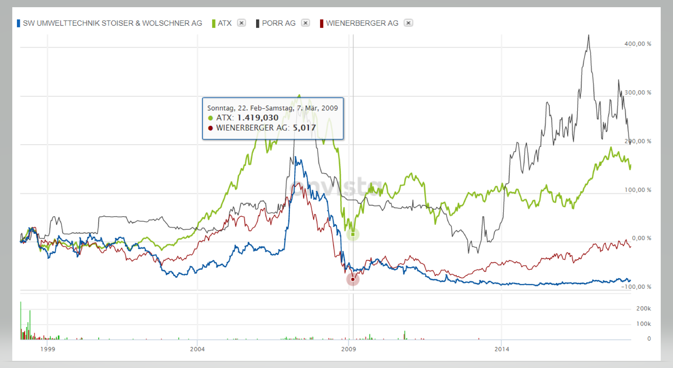Click the dark PORR AG legend color marker
673x368 pixels.
[x=257, y=23]
